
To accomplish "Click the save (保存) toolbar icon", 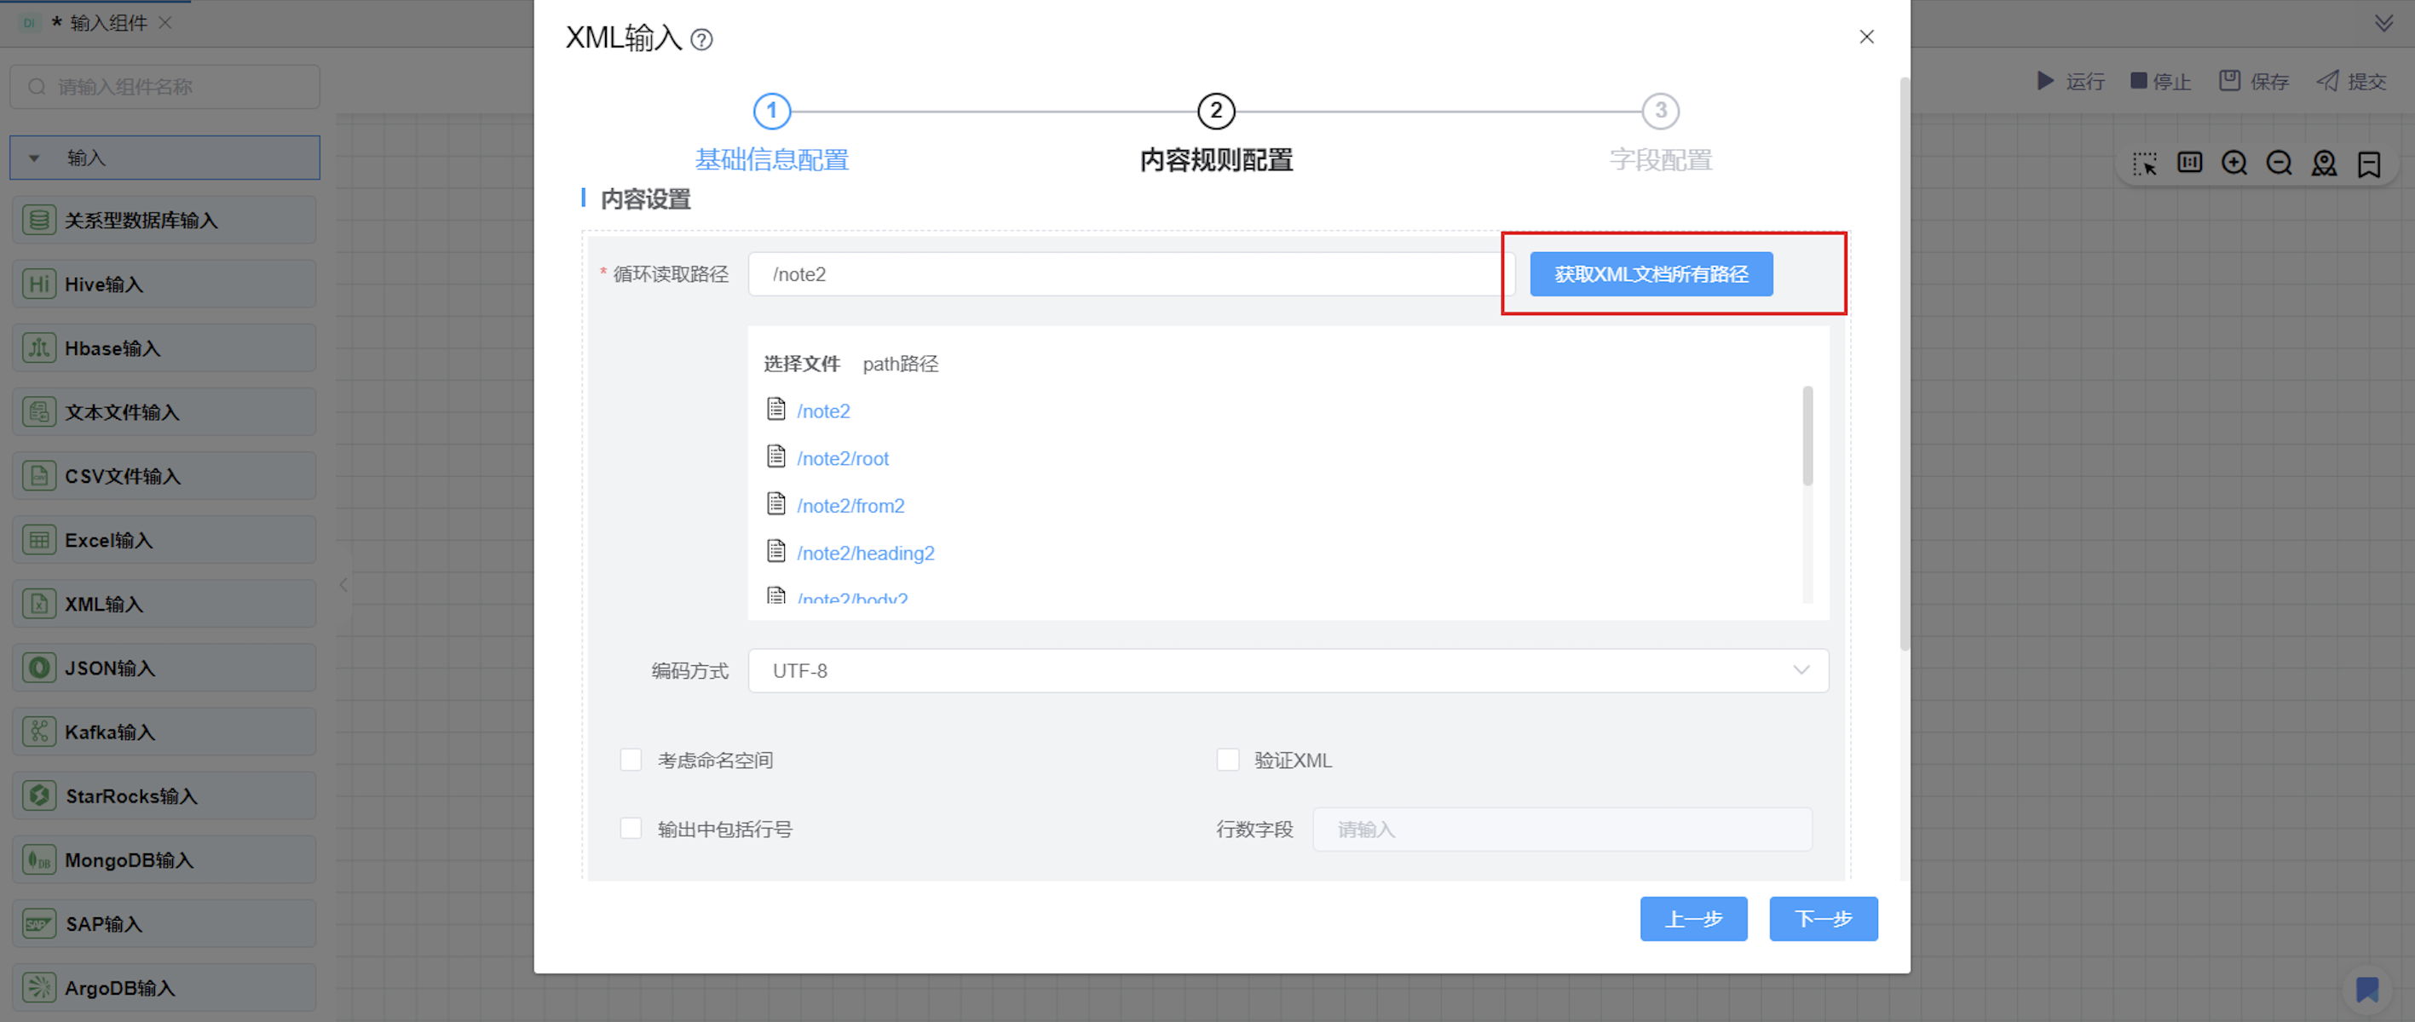I will [x=2229, y=81].
